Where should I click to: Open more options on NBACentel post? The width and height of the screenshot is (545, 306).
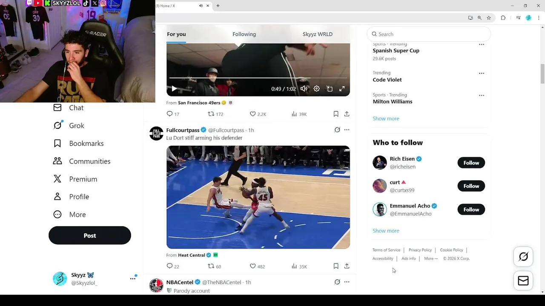347,282
